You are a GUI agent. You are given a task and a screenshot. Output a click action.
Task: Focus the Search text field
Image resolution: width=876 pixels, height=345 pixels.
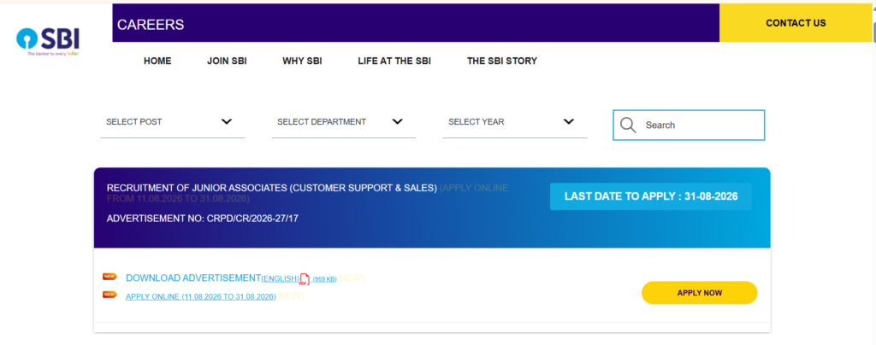pyautogui.click(x=689, y=125)
